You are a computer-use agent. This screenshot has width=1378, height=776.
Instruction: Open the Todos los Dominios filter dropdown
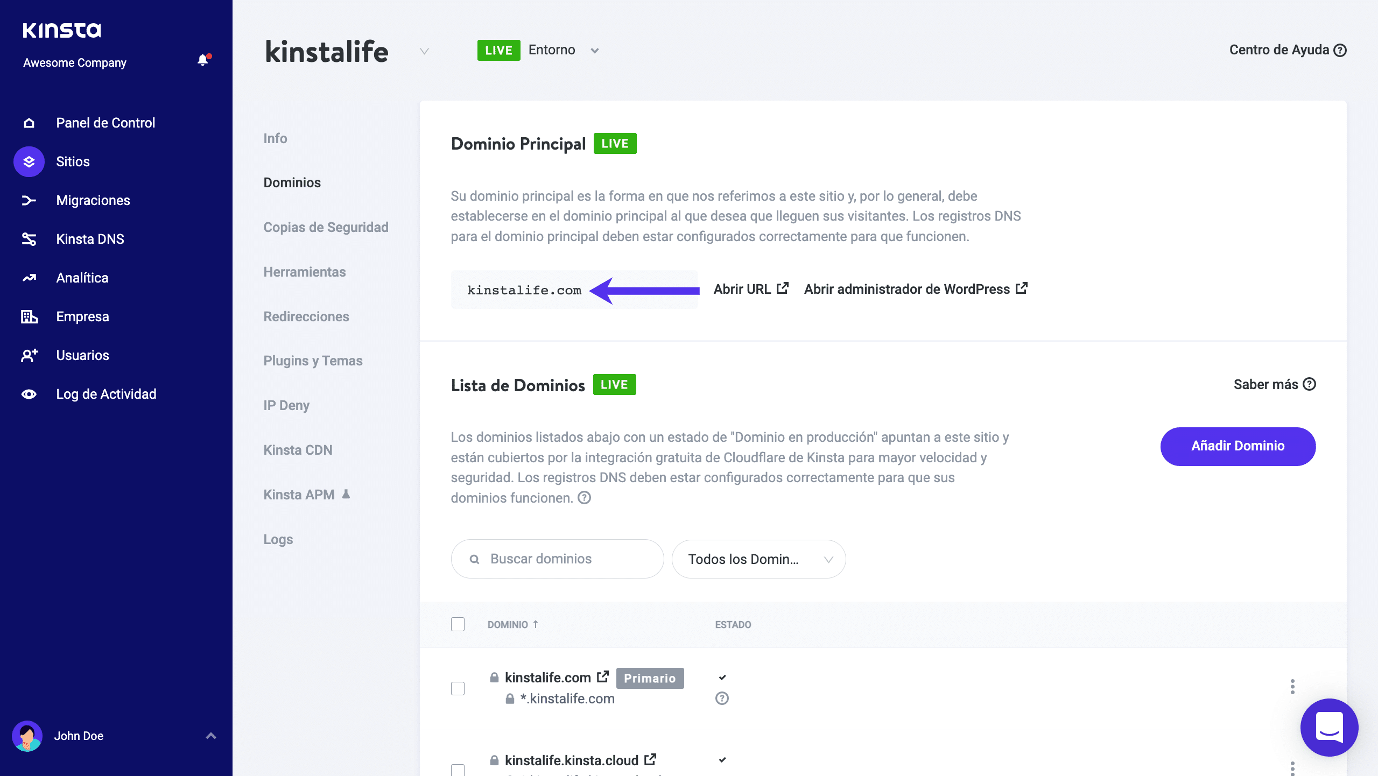click(758, 559)
